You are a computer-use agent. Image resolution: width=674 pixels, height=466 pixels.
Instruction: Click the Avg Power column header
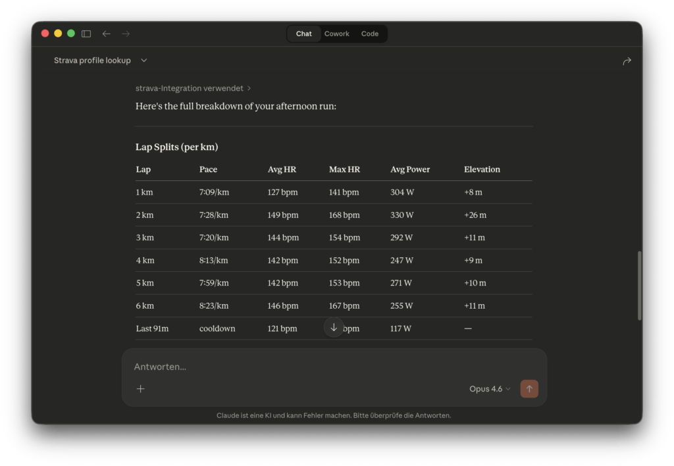[409, 169]
